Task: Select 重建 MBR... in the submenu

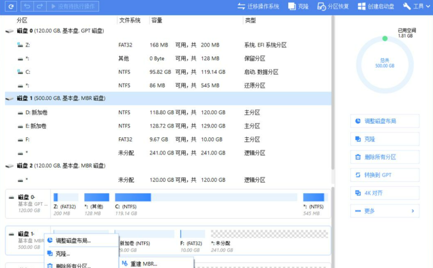Action: pyautogui.click(x=144, y=264)
